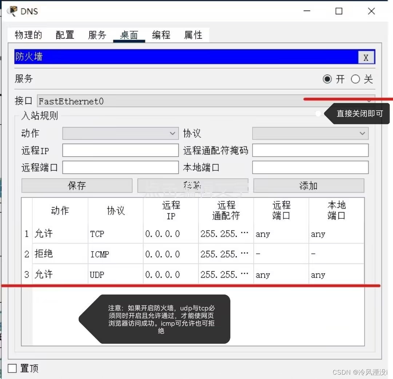Select the 开 radio to enable firewall

pos(327,79)
